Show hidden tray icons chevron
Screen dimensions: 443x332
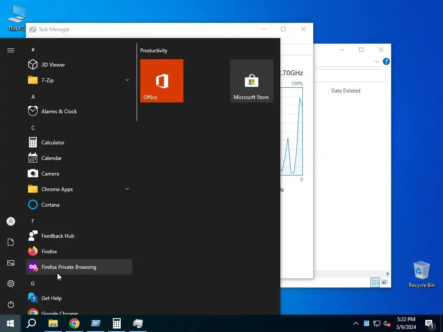pyautogui.click(x=356, y=323)
